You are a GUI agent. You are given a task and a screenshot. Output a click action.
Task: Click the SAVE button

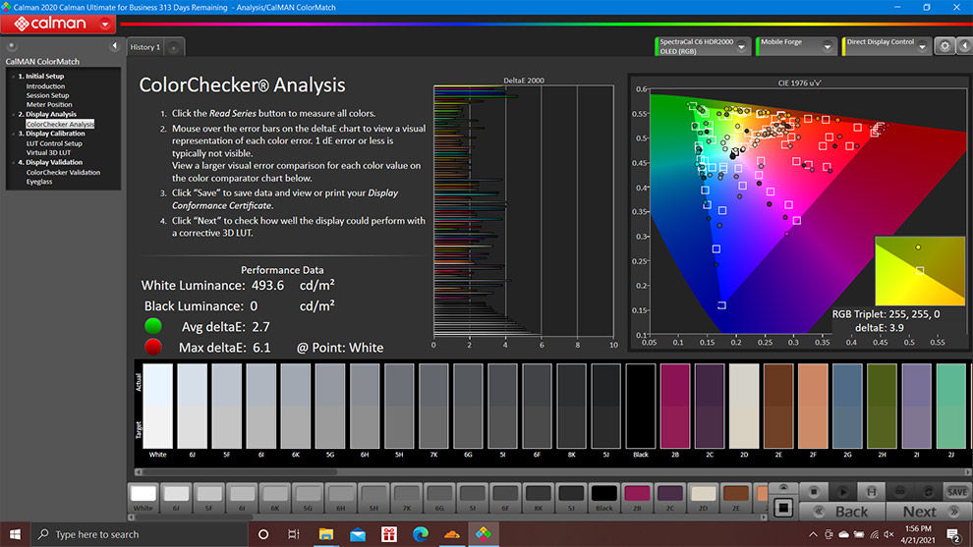957,491
